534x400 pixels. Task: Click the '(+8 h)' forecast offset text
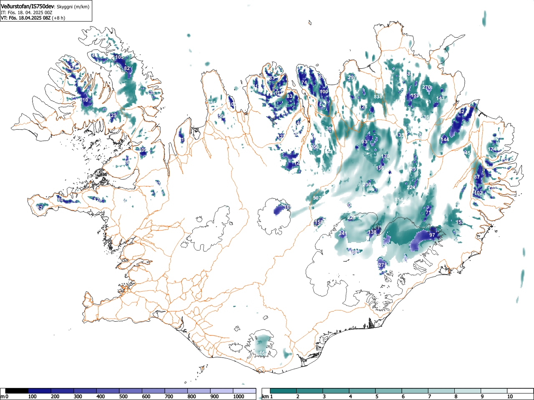(58, 18)
